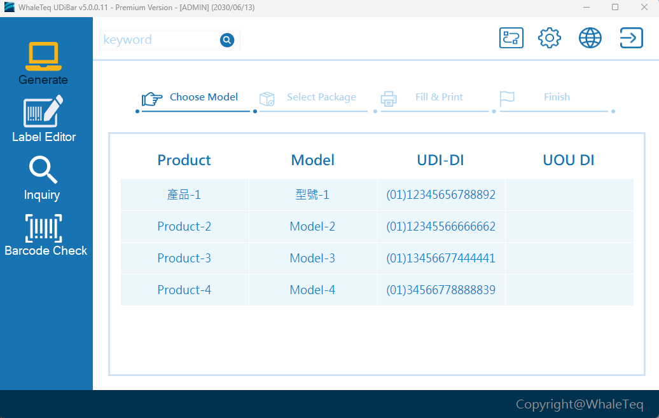Change language with the globe icon
Viewport: 659px width, 418px height.
[590, 37]
